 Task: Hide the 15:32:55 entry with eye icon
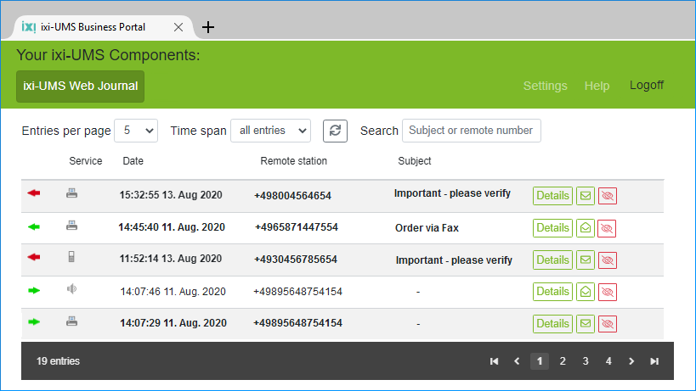click(607, 196)
